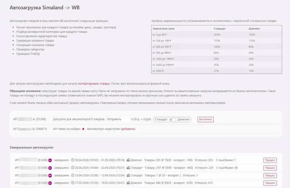The width and height of the screenshot is (290, 188).
Task: Click the mode icon beside Стандарт, 20.04.2026 row
Action: 128,168
